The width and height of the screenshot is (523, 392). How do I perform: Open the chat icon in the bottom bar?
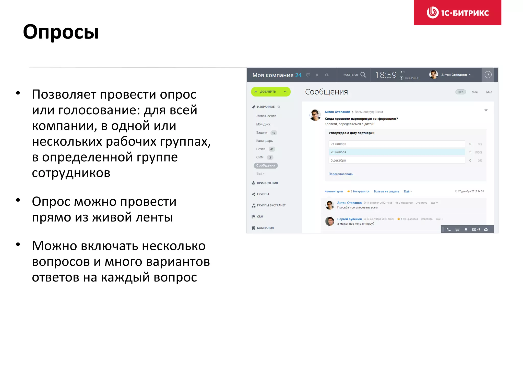click(x=457, y=229)
